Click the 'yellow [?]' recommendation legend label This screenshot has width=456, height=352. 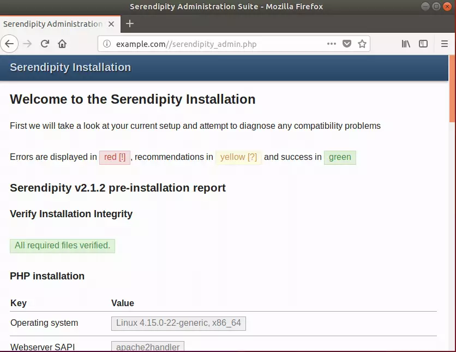[238, 157]
